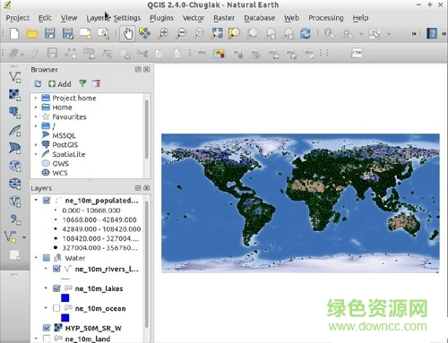Click the Add MSSQL Layer sidebar icon

click(14, 148)
